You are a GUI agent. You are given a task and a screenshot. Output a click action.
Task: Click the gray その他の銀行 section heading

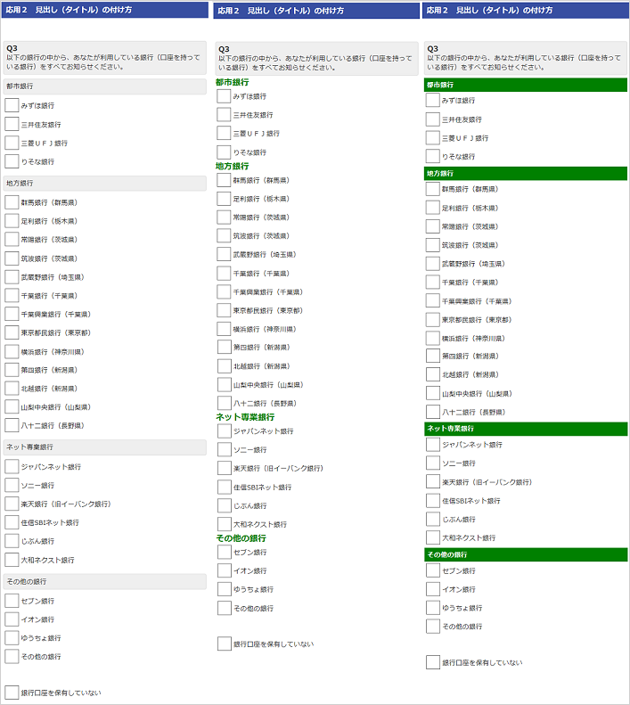click(105, 581)
